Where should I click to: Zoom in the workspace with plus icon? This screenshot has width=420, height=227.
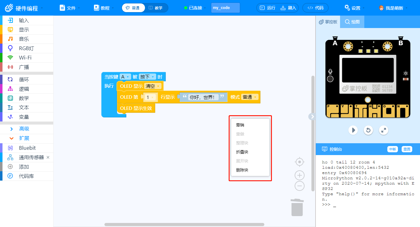click(299, 175)
